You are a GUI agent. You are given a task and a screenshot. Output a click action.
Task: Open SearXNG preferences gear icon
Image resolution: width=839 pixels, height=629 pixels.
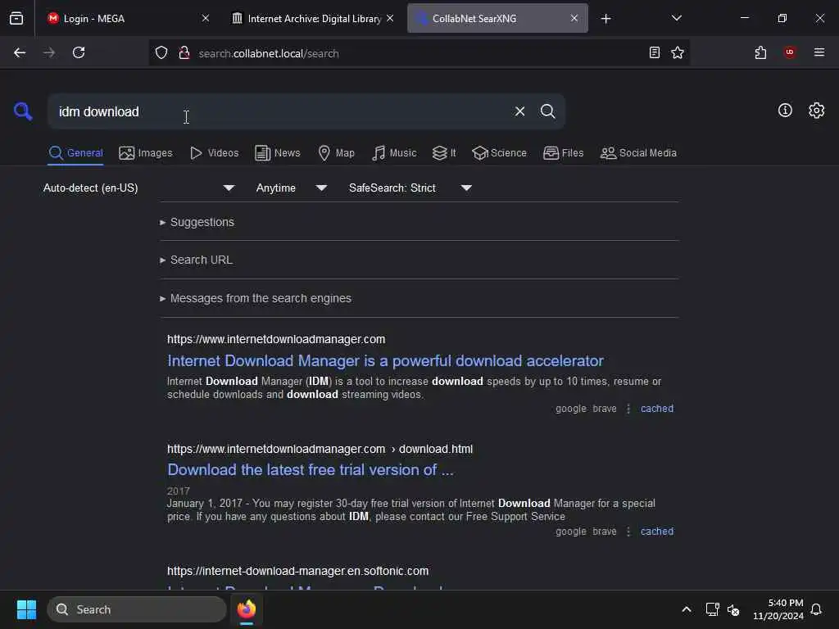point(816,111)
